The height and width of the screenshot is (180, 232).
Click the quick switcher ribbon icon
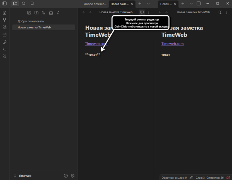pos(4,13)
